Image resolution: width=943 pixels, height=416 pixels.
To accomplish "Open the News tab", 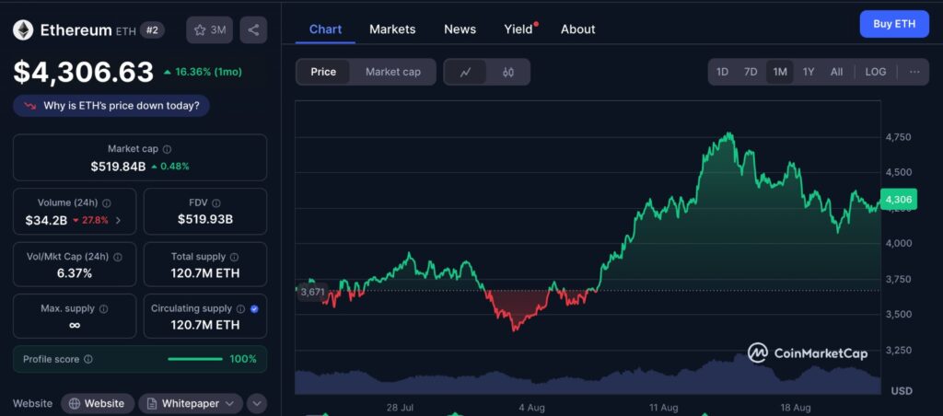I will 460,29.
